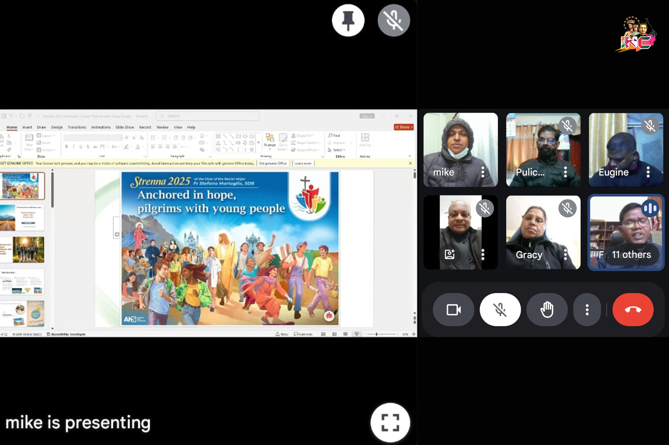Click the Slide Sorter view icon in status bar
The width and height of the screenshot is (669, 445).
tap(334, 334)
